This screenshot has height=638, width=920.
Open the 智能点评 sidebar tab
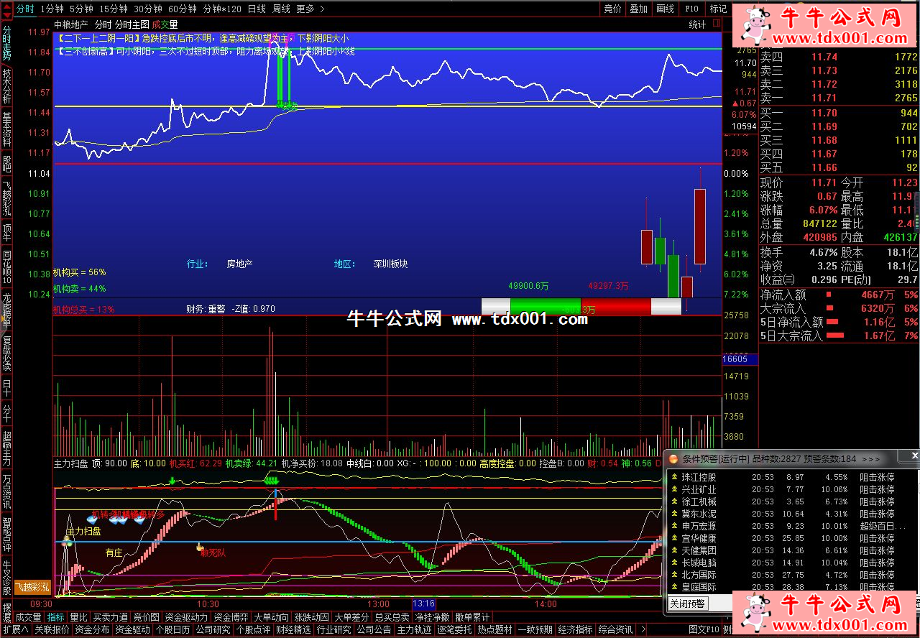pyautogui.click(x=6, y=533)
